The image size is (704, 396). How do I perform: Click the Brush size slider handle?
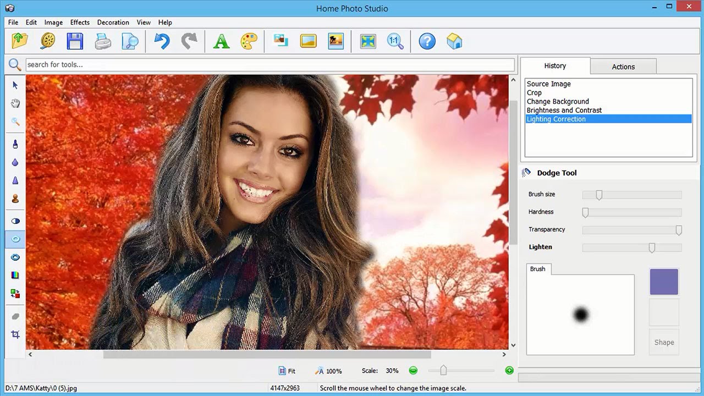pos(599,195)
